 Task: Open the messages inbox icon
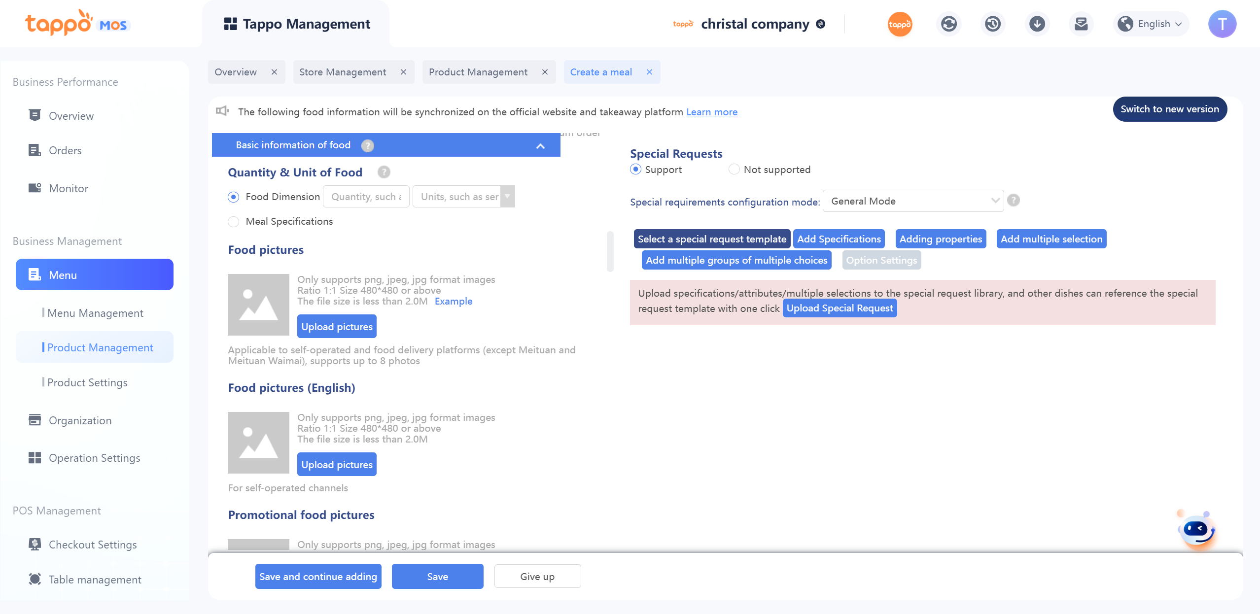pyautogui.click(x=1081, y=24)
